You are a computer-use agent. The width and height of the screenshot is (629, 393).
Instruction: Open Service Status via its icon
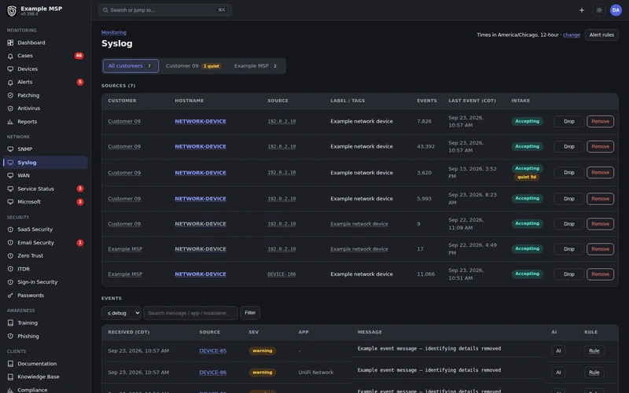pyautogui.click(x=10, y=189)
